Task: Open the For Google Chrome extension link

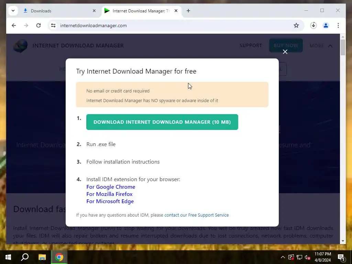Action: point(111,187)
